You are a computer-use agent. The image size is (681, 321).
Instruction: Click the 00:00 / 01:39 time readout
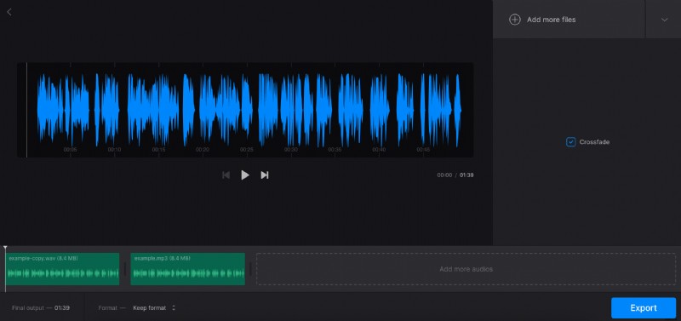coord(455,175)
